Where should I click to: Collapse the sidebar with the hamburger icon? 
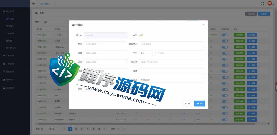[34, 3]
